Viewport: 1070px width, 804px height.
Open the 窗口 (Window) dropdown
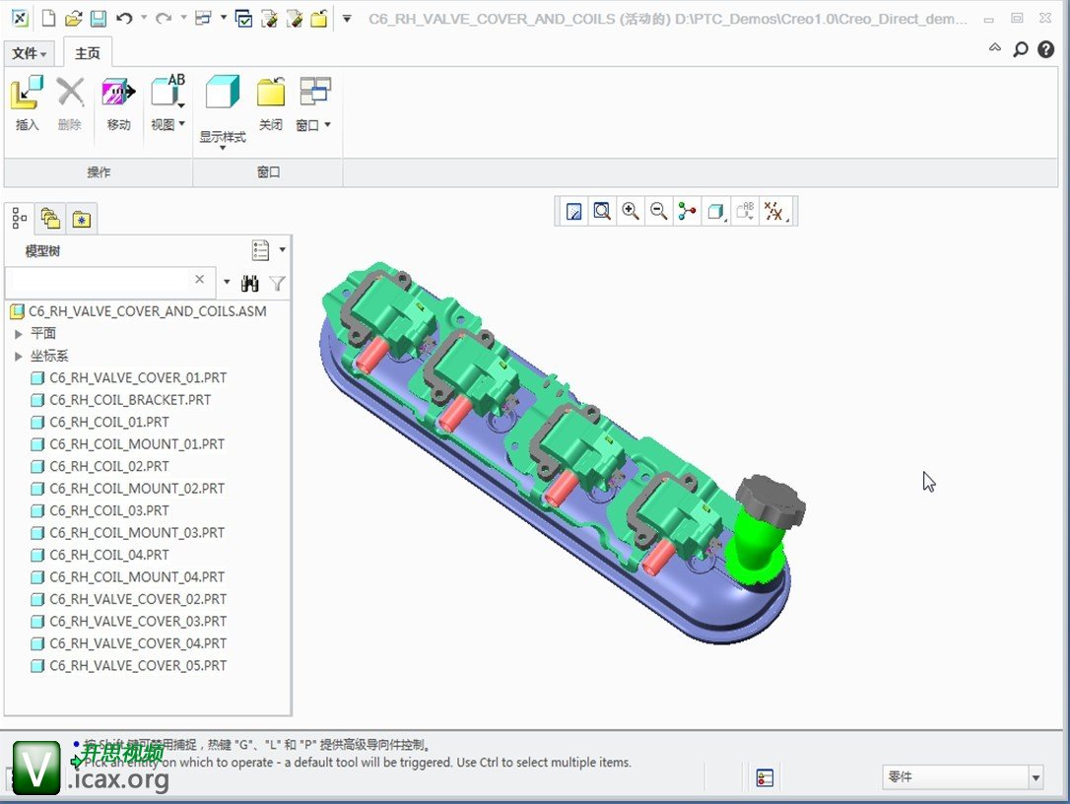click(x=314, y=125)
